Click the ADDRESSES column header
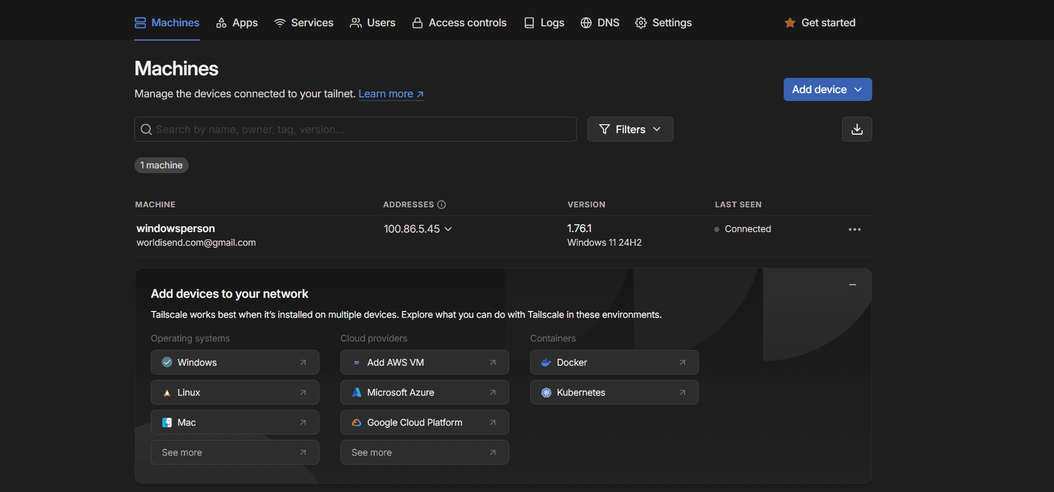Screen dimensions: 1054x492 point(408,205)
